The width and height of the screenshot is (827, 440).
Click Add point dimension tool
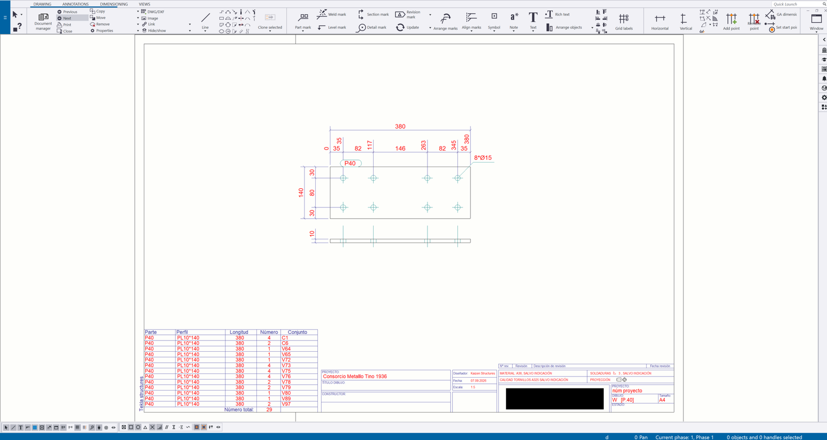(731, 21)
